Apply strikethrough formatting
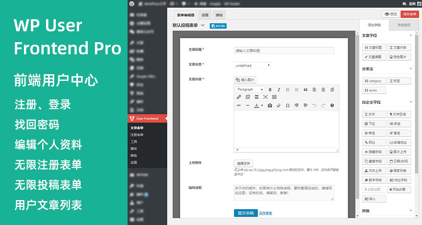This screenshot has width=422, height=225. pyautogui.click(x=239, y=105)
